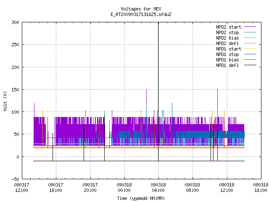
Task: Click the y-axis label 'Volt (V)'
Action: coord(5,101)
